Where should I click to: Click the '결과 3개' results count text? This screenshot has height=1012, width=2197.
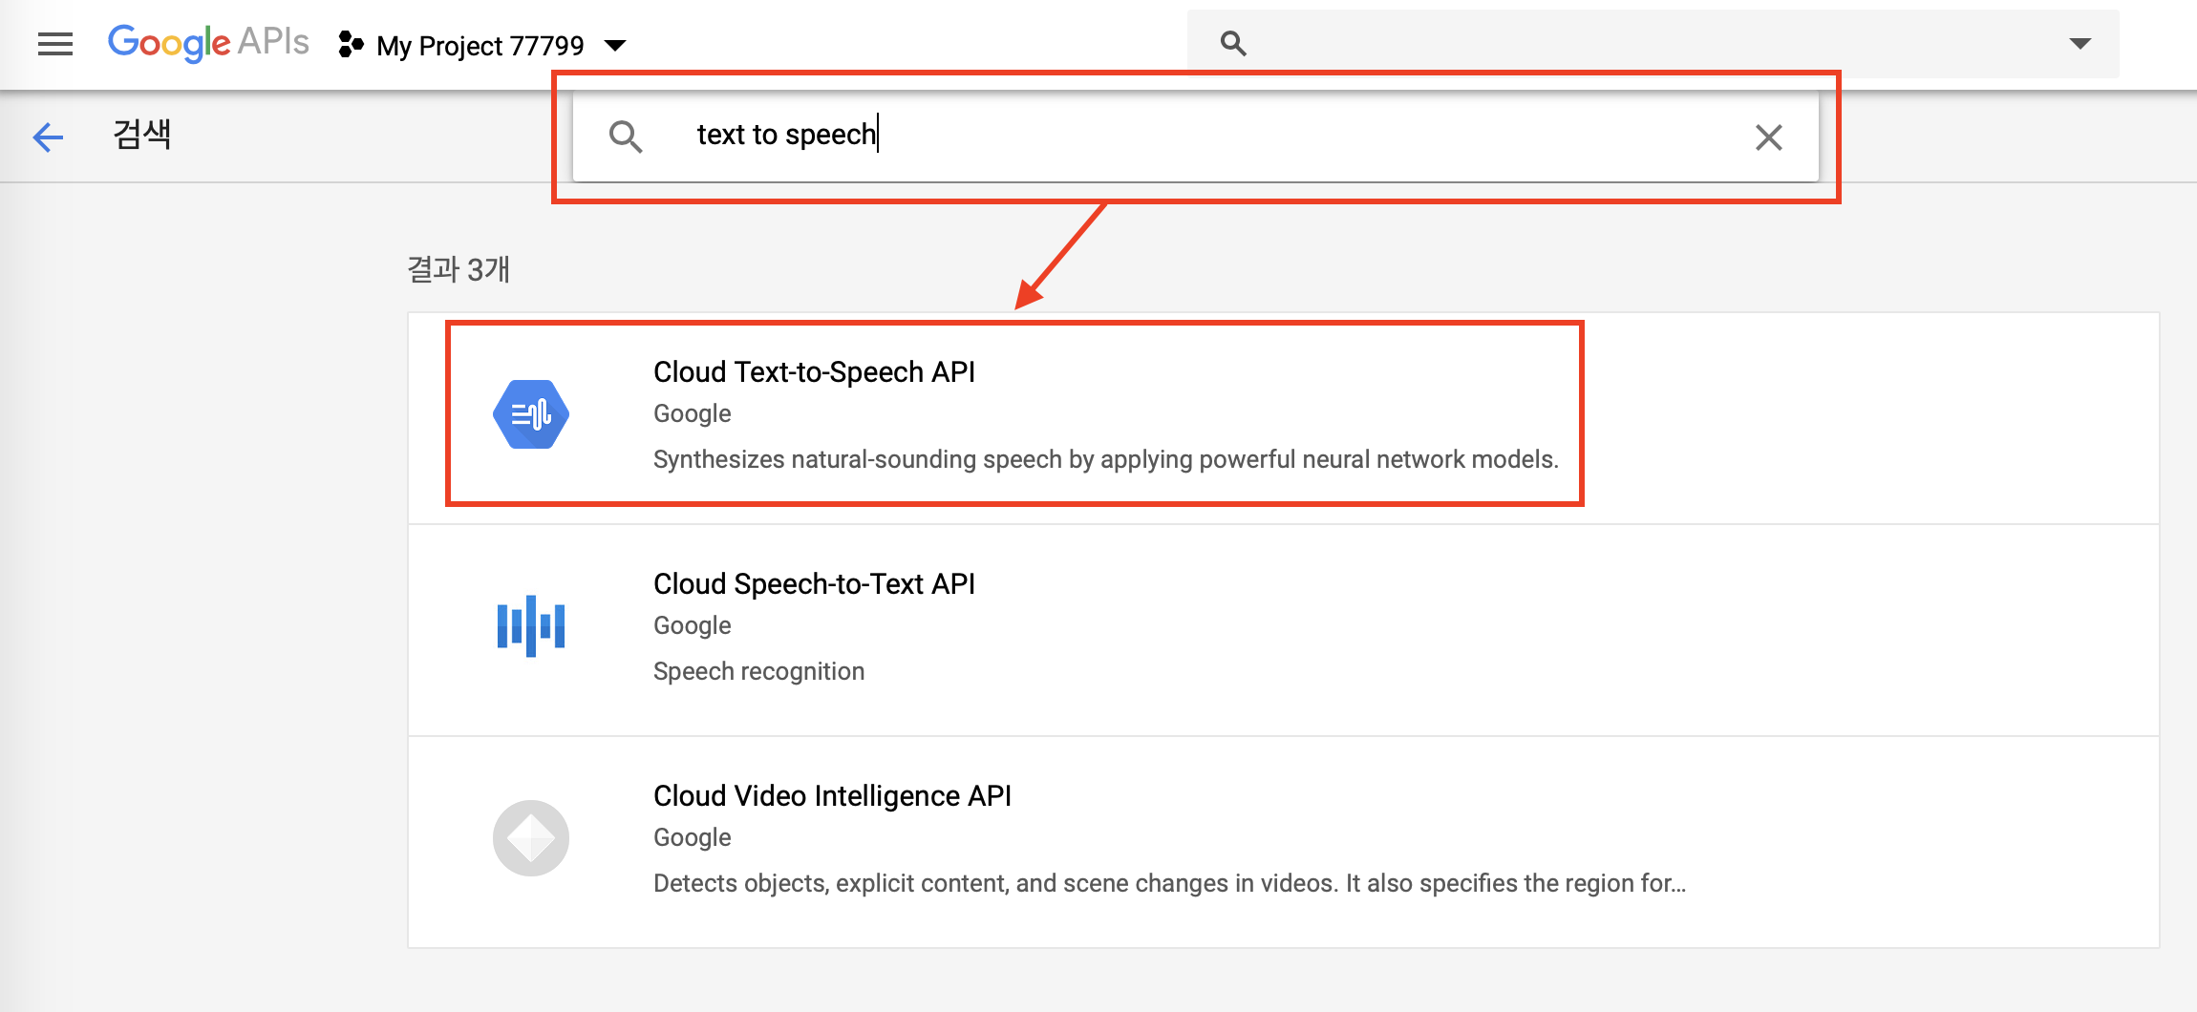coord(459,269)
